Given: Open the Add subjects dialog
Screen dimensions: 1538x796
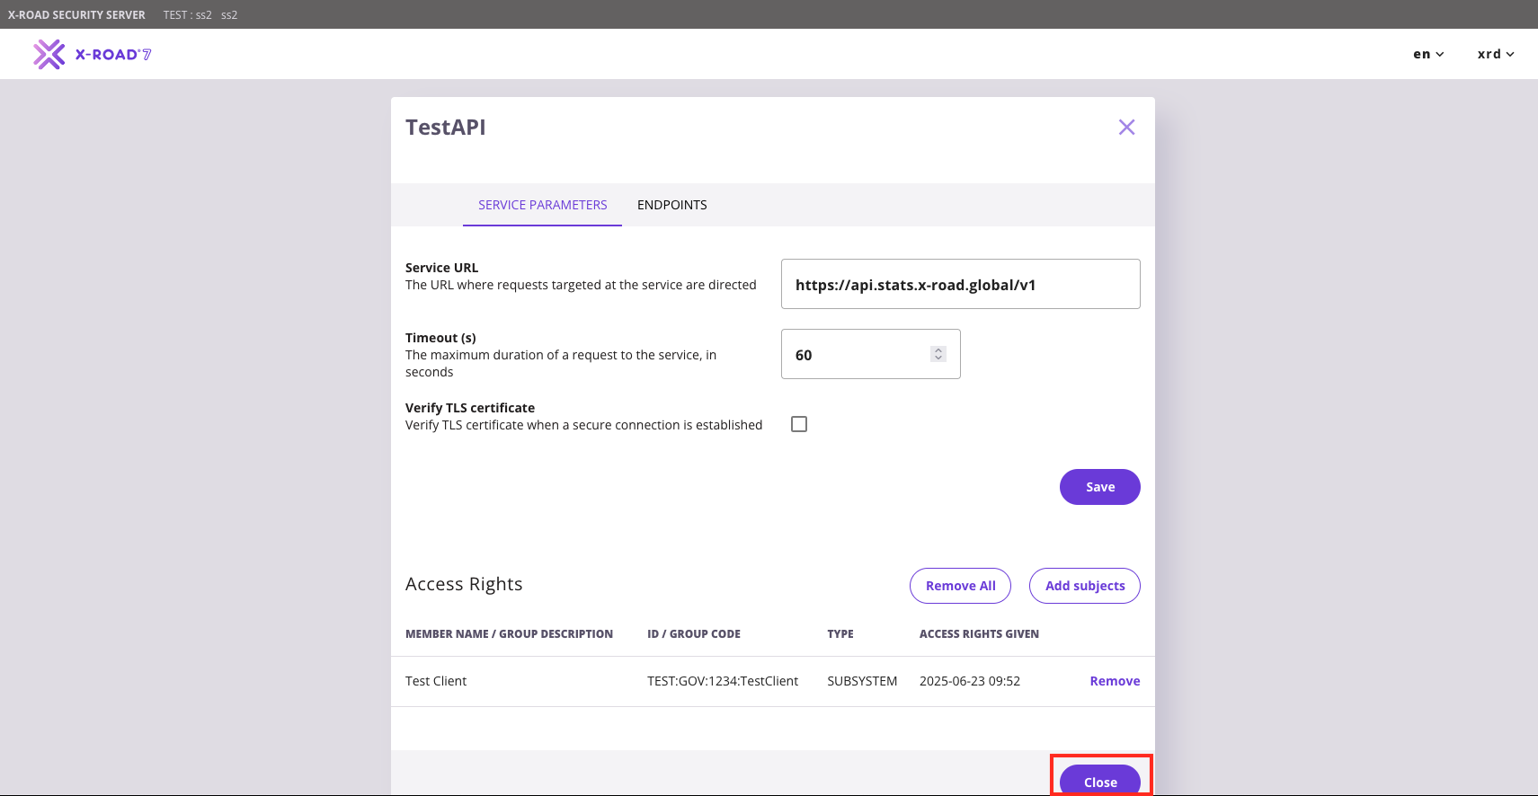Looking at the screenshot, I should coord(1085,586).
